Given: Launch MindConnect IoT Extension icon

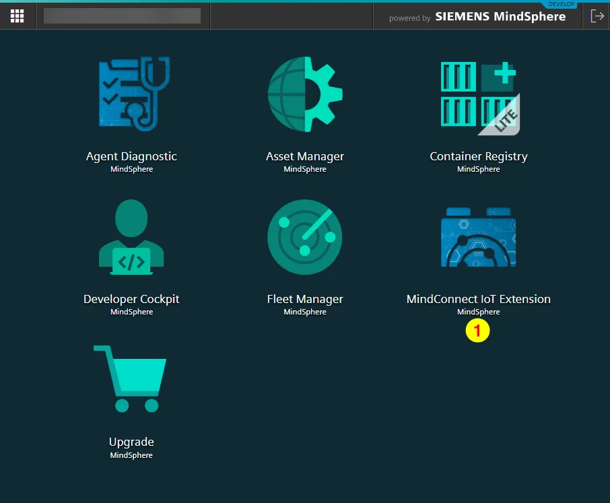Looking at the screenshot, I should [x=479, y=237].
